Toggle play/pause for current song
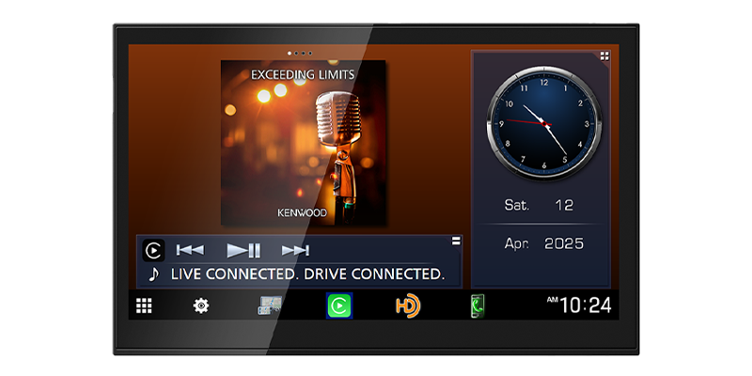This screenshot has height=376, width=752. pyautogui.click(x=243, y=250)
